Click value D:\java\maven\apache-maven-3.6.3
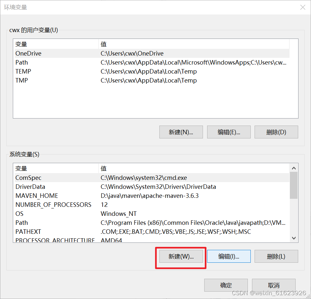Image resolution: width=311 pixels, height=299 pixels. pos(149,196)
